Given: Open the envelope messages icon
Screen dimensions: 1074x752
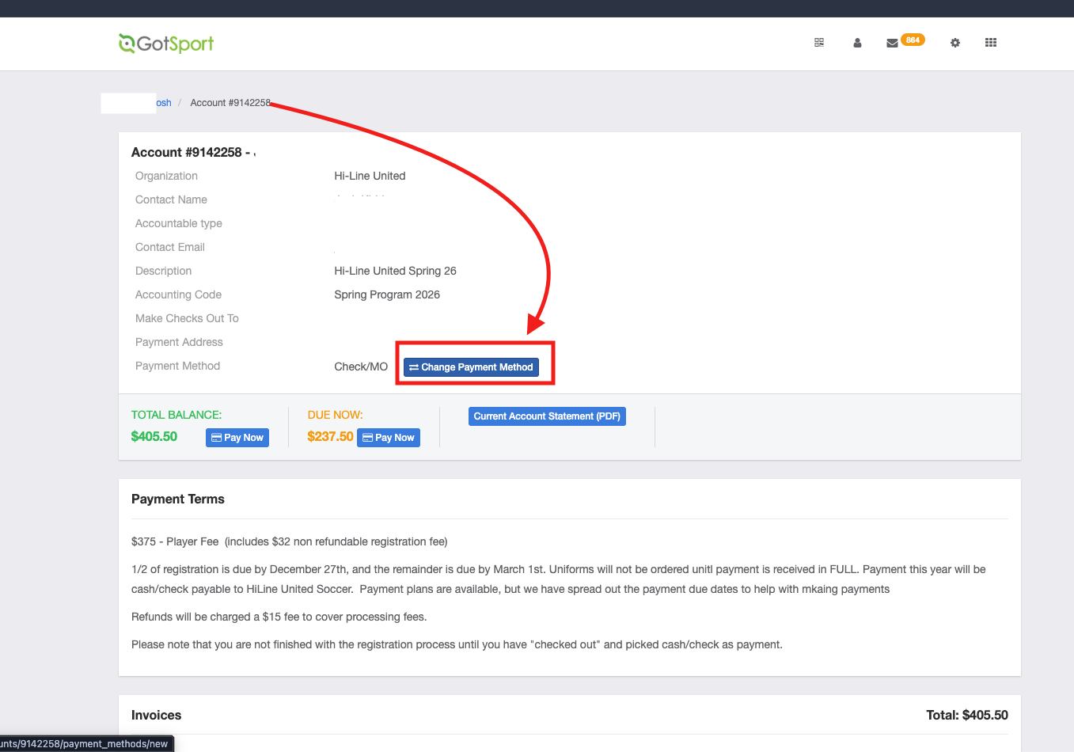Looking at the screenshot, I should pyautogui.click(x=892, y=43).
